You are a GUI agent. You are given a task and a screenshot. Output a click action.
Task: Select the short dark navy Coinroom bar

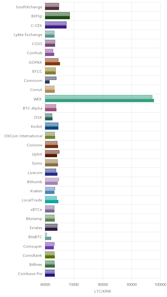point(47,82)
